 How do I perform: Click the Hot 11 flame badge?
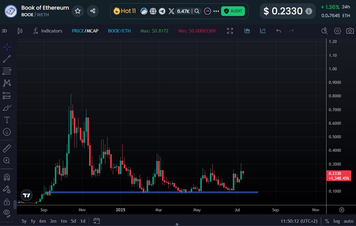125,11
